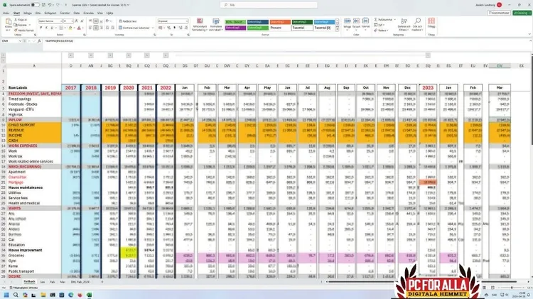
Task: Click the Hämta format painter icon
Action: (x=23, y=31)
